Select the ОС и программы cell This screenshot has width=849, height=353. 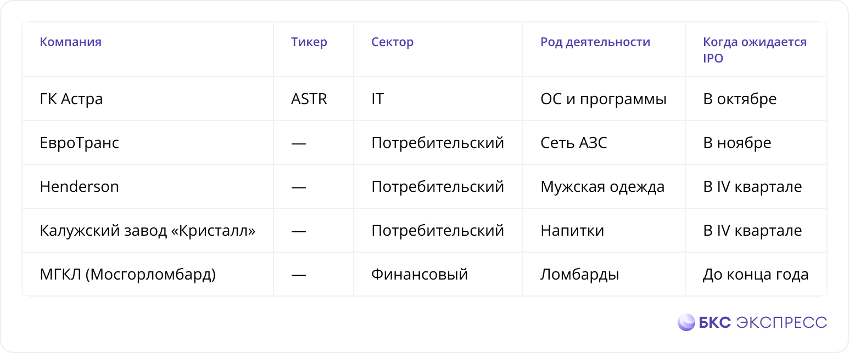click(x=604, y=99)
